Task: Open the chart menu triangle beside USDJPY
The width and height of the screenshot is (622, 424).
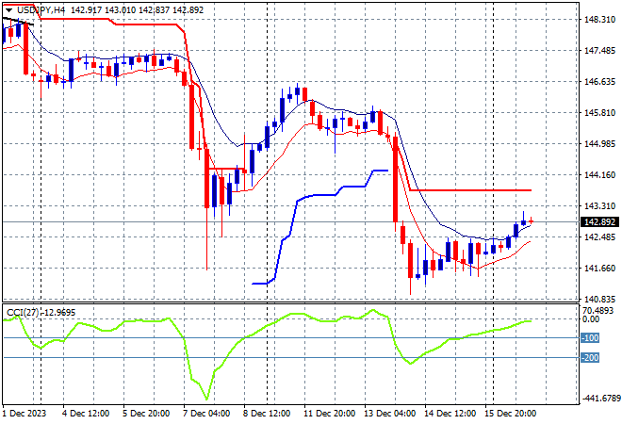Action: (x=8, y=8)
